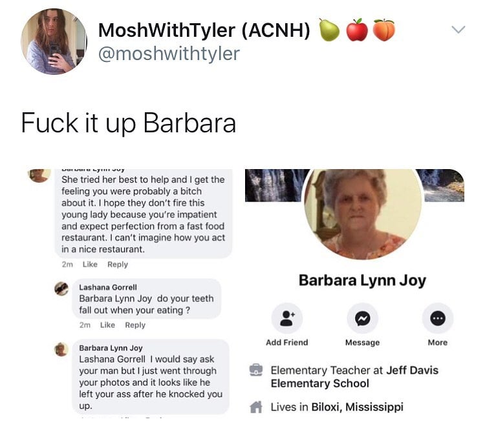This screenshot has height=435, width=485.
Task: Open the Biloxi, Mississippi location link
Action: pyautogui.click(x=357, y=407)
